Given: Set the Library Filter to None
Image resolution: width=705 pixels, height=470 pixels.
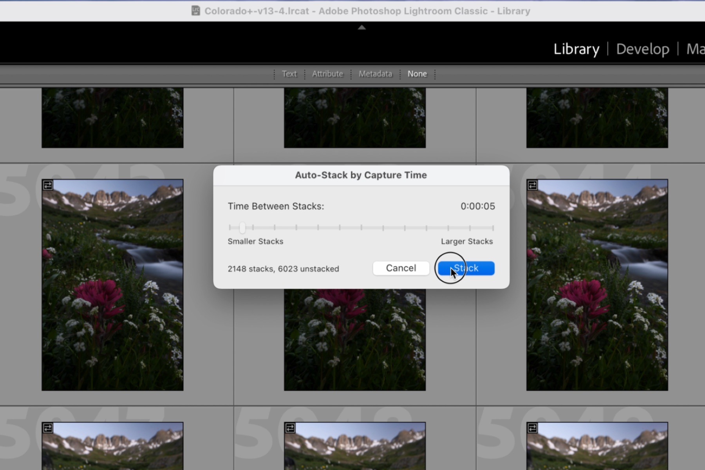Looking at the screenshot, I should point(417,74).
